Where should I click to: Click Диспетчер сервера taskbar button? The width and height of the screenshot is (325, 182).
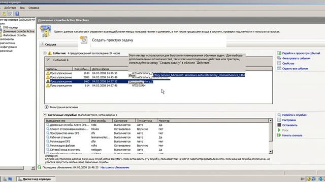[x=36, y=179]
